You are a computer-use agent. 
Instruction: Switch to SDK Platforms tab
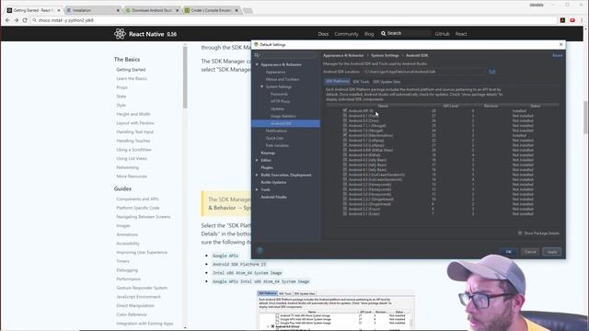pyautogui.click(x=338, y=82)
